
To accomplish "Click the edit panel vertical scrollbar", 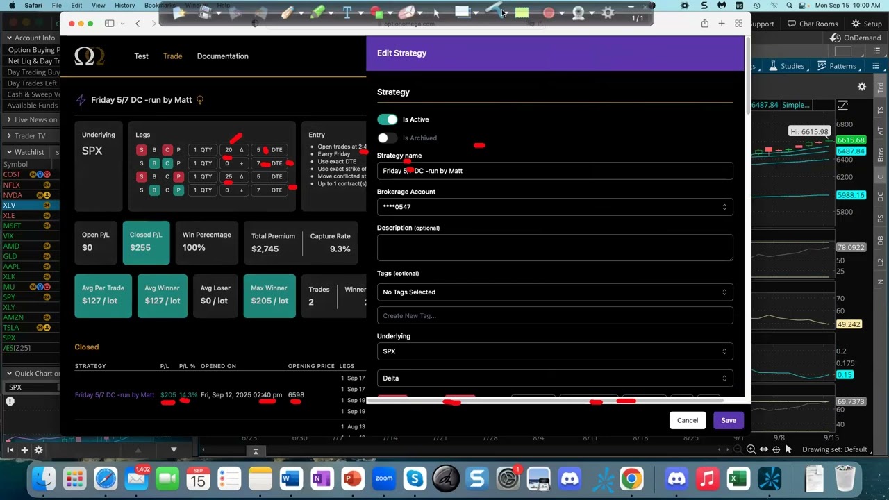I will point(747,76).
